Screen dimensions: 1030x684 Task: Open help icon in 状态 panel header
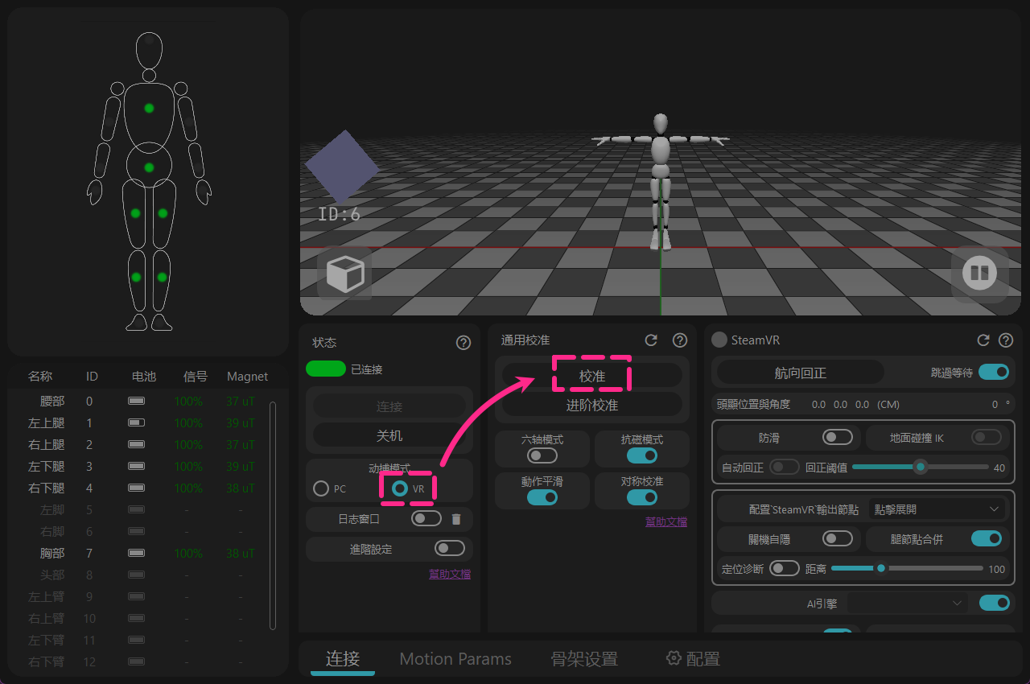(463, 343)
